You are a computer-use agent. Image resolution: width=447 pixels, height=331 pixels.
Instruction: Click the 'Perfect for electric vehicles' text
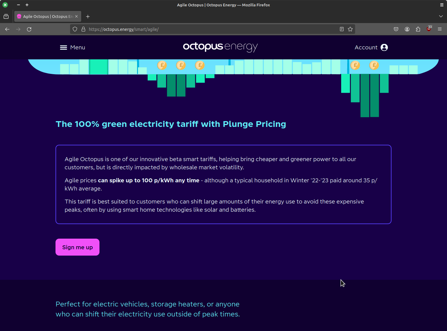click(x=148, y=309)
